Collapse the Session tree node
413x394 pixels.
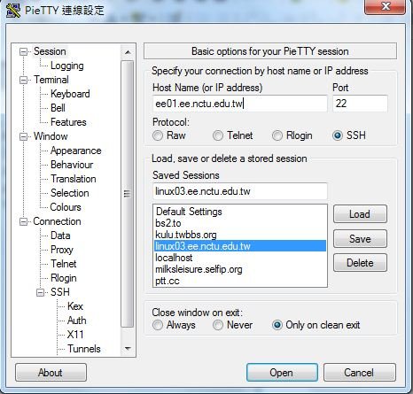pyautogui.click(x=23, y=52)
